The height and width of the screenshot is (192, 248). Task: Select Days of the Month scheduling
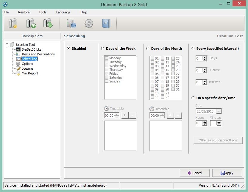(x=148, y=49)
